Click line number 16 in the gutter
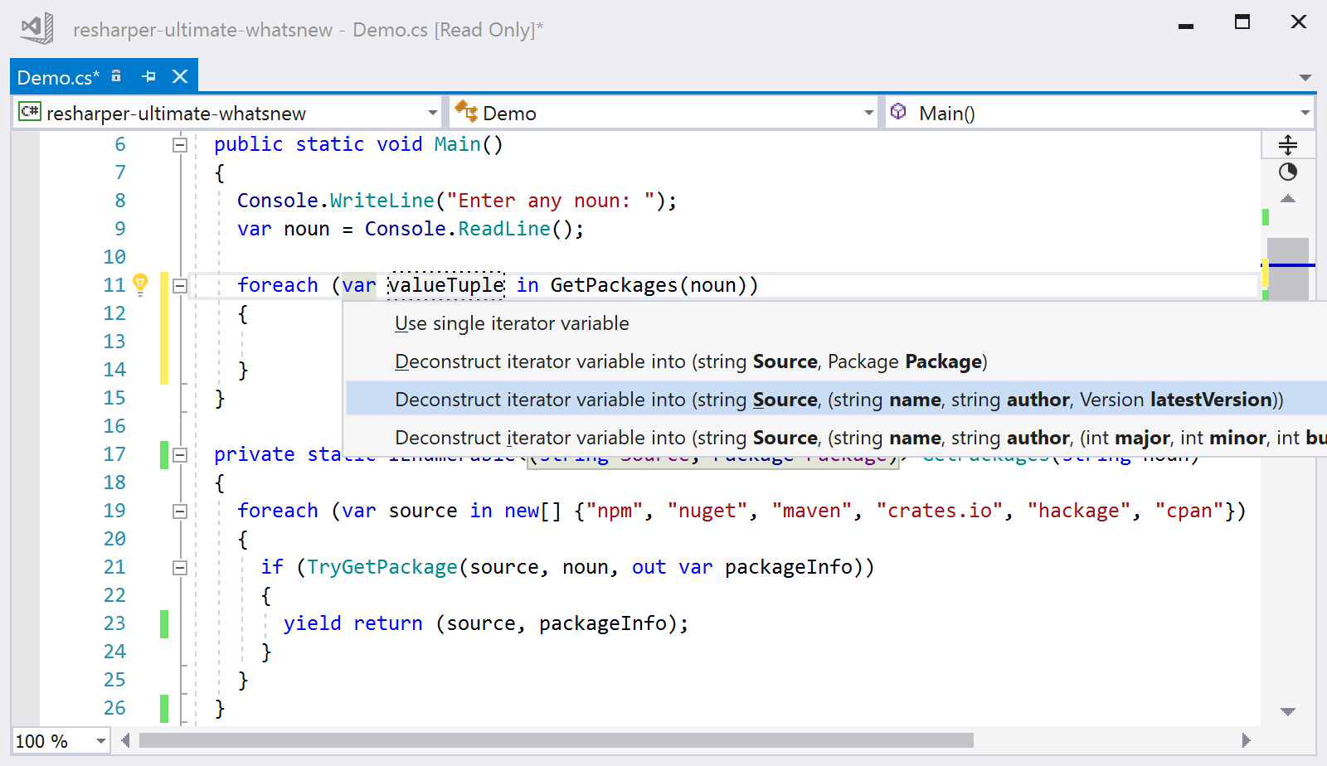Image resolution: width=1327 pixels, height=766 pixels. pos(114,426)
